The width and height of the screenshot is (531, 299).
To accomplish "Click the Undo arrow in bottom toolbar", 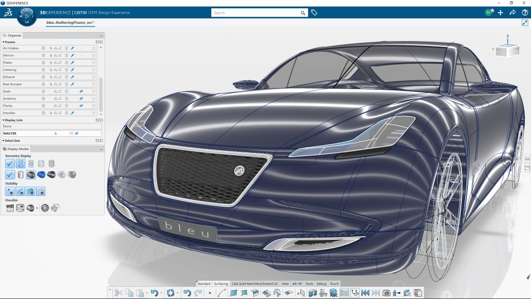I will (x=187, y=292).
